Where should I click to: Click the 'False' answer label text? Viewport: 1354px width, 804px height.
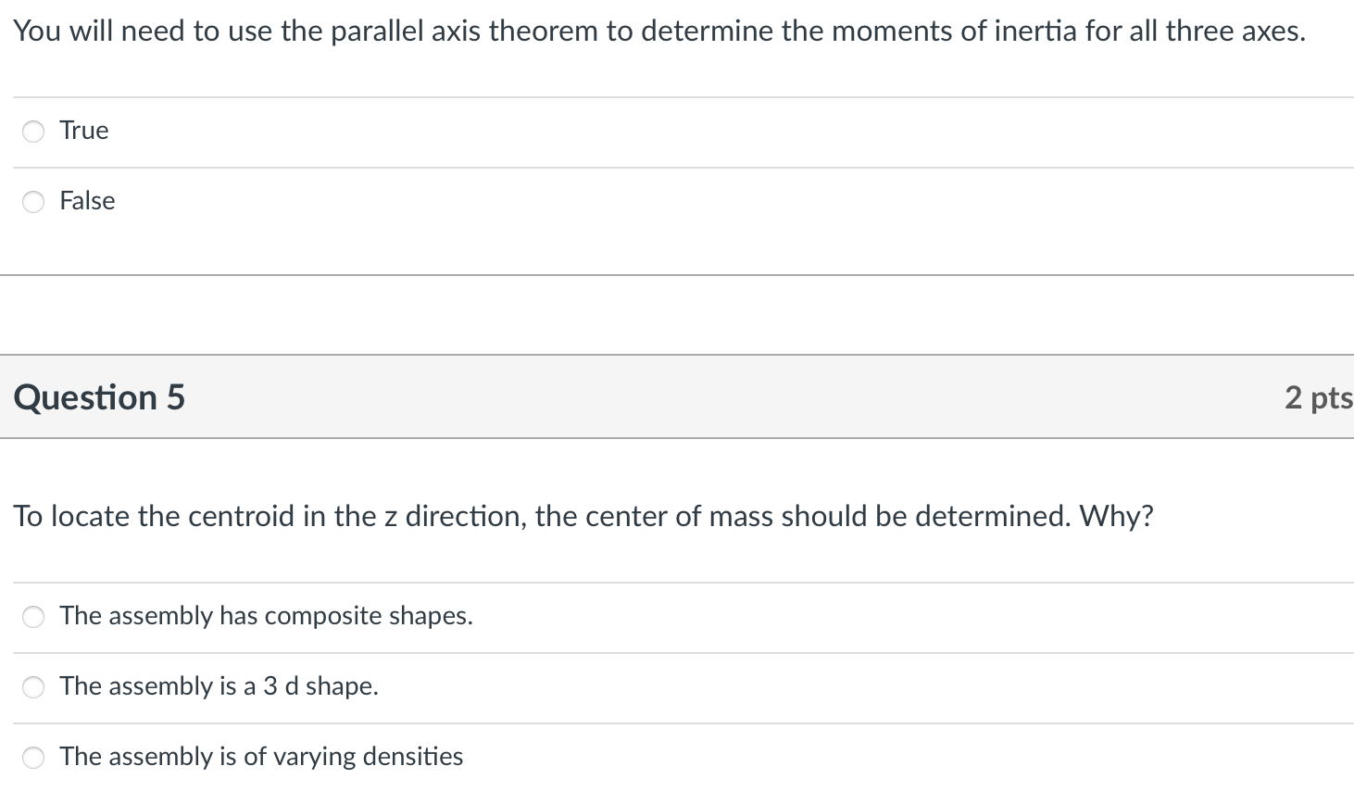[x=87, y=201]
